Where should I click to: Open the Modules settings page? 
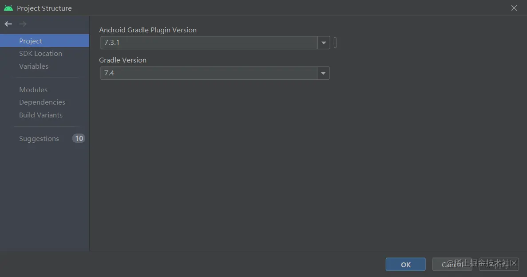33,90
